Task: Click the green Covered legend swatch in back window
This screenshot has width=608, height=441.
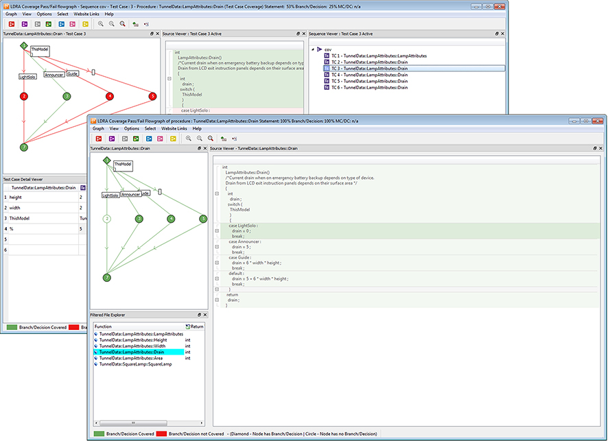Action: (12, 327)
